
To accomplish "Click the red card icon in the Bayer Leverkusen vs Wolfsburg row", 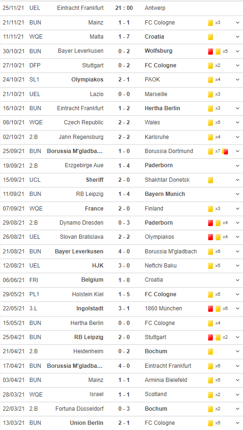I will point(211,51).
